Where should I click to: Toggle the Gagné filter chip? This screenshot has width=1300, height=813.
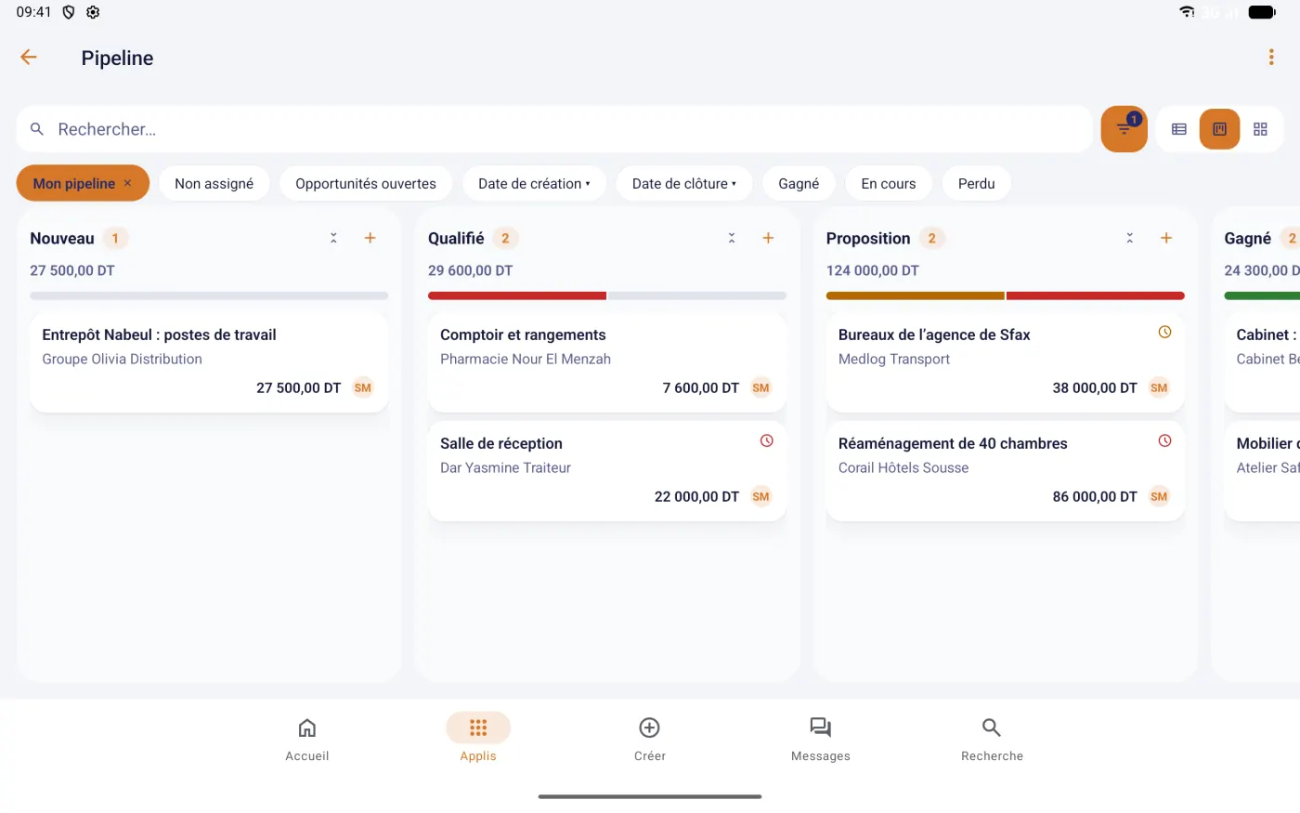pos(799,183)
